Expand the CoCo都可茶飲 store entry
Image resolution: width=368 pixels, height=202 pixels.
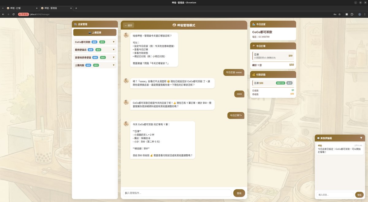(x=113, y=42)
